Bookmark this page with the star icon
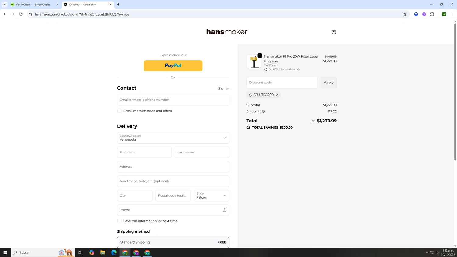This screenshot has width=457, height=257. tap(405, 14)
